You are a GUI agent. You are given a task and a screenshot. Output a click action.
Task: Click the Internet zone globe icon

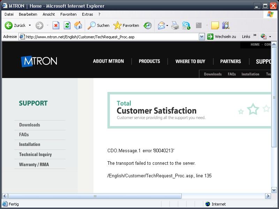point(208,204)
